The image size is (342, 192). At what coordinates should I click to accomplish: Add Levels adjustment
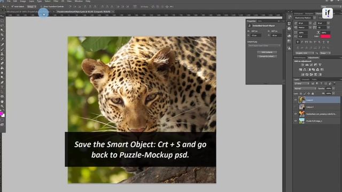pos(307,65)
